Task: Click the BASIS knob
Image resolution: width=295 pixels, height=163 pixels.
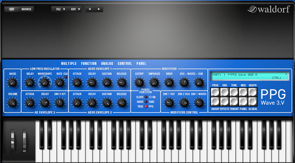Action: (13, 83)
